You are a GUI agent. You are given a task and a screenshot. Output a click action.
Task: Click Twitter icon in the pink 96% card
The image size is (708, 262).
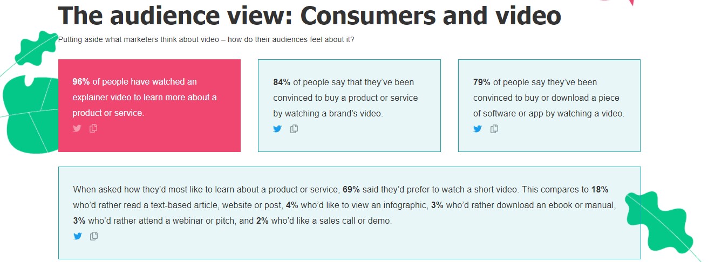tap(77, 128)
